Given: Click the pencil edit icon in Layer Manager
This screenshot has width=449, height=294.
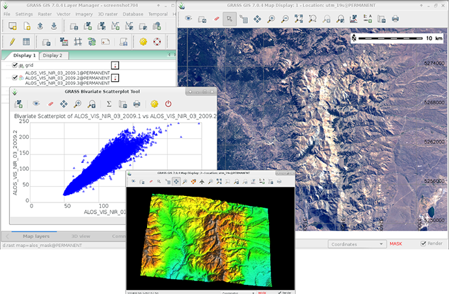Looking at the screenshot, I should [x=12, y=42].
